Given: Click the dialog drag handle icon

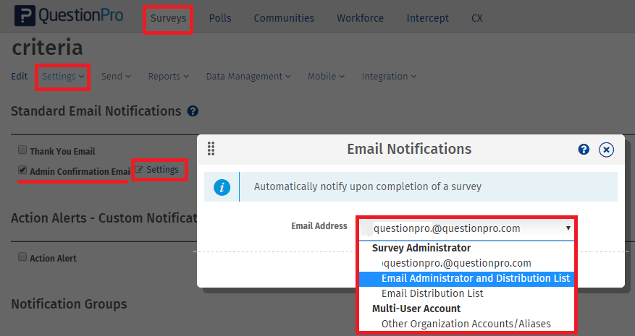Looking at the screenshot, I should [211, 149].
